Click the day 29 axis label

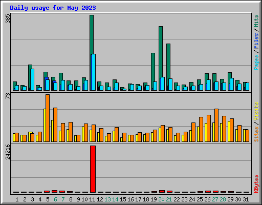(230, 199)
